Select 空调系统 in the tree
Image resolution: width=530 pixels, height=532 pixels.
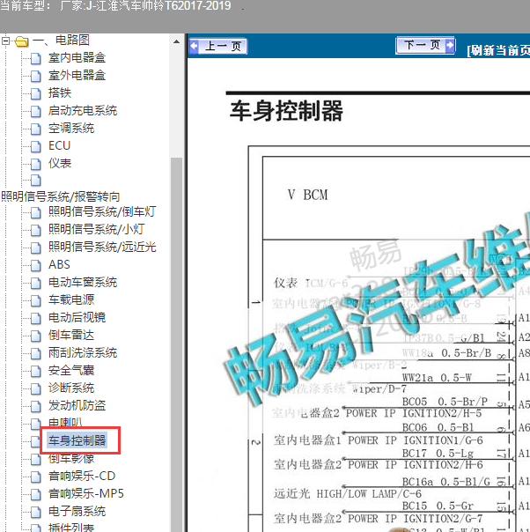tap(71, 129)
